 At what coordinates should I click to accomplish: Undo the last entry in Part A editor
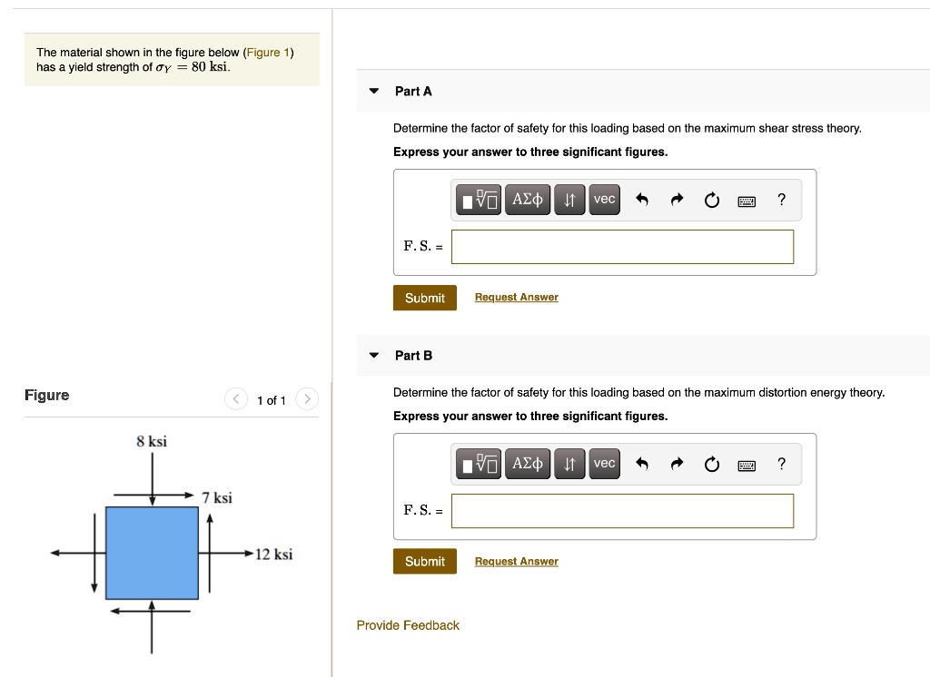(641, 200)
